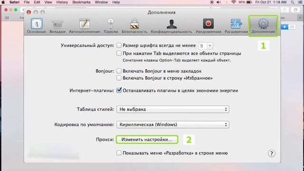Image resolution: width=304 pixels, height=171 pixels.
Task: Close the preferences window red button
Action: coord(28,12)
